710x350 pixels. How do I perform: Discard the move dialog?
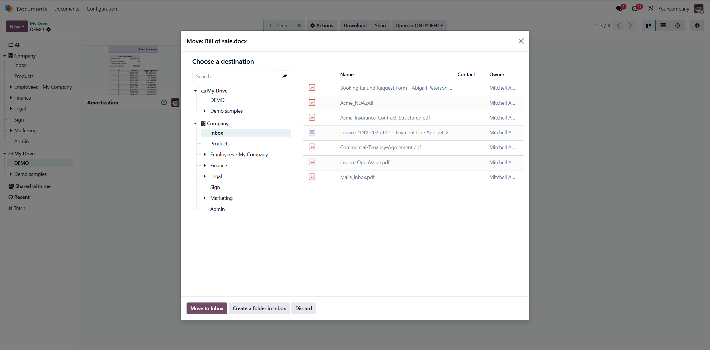coord(303,308)
